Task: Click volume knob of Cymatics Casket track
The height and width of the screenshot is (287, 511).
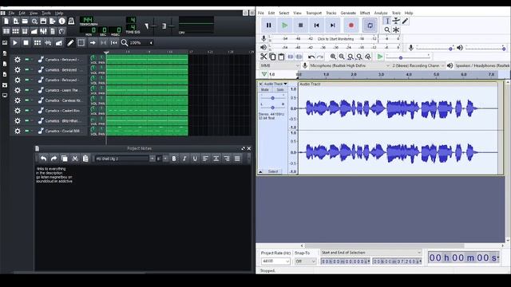Action: tap(93, 109)
